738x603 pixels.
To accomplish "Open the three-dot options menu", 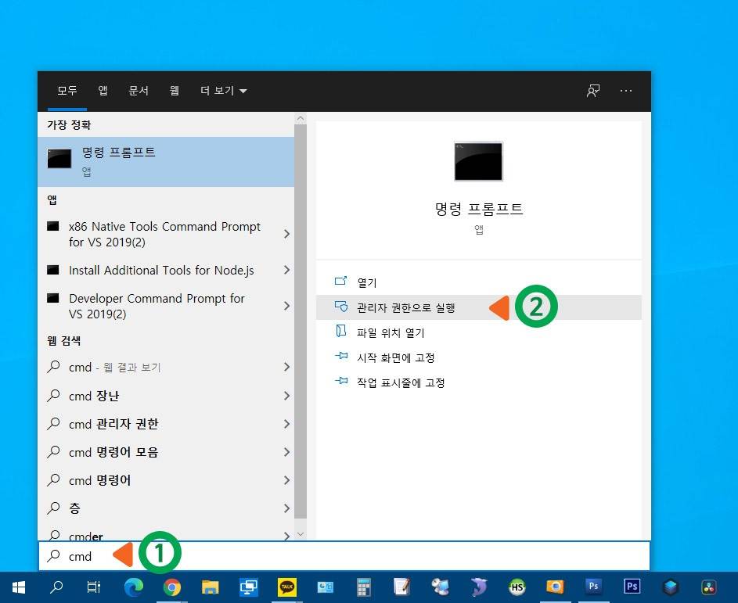I will click(626, 91).
